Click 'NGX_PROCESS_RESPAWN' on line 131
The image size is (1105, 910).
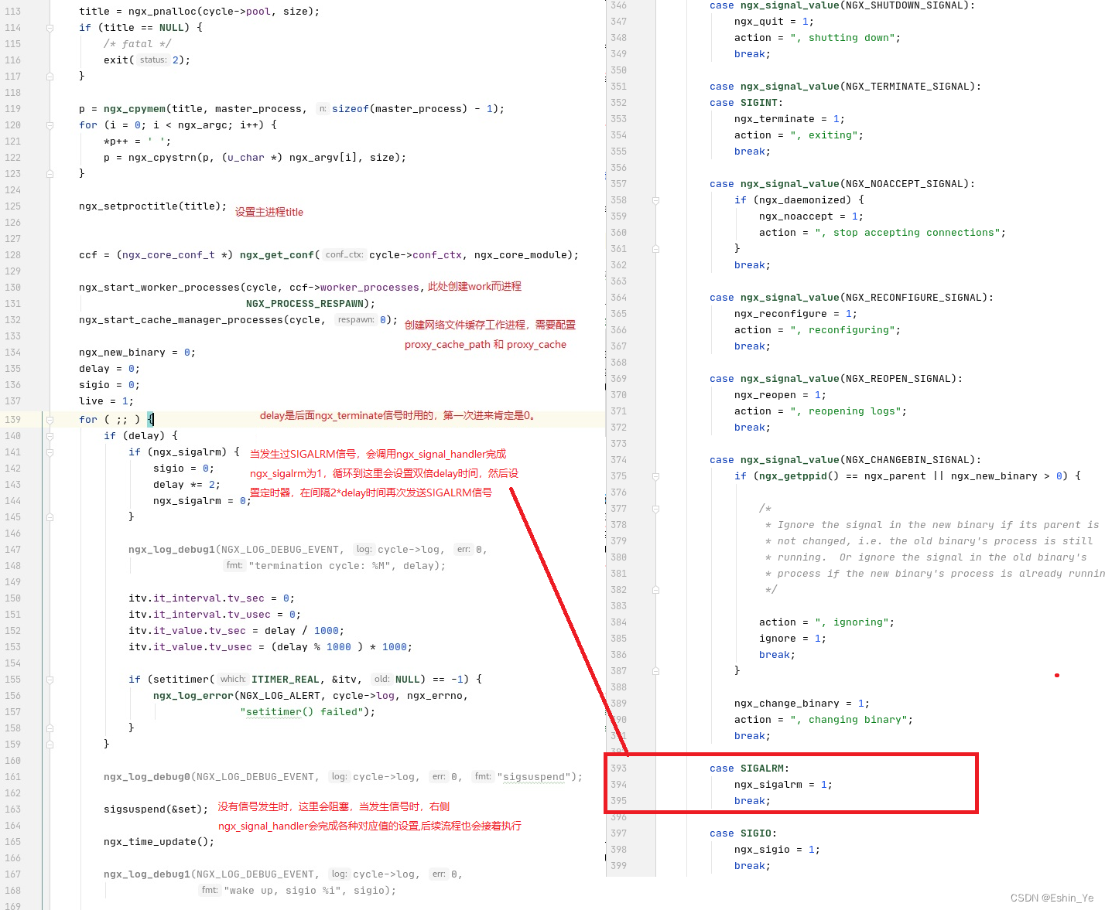pyautogui.click(x=305, y=304)
